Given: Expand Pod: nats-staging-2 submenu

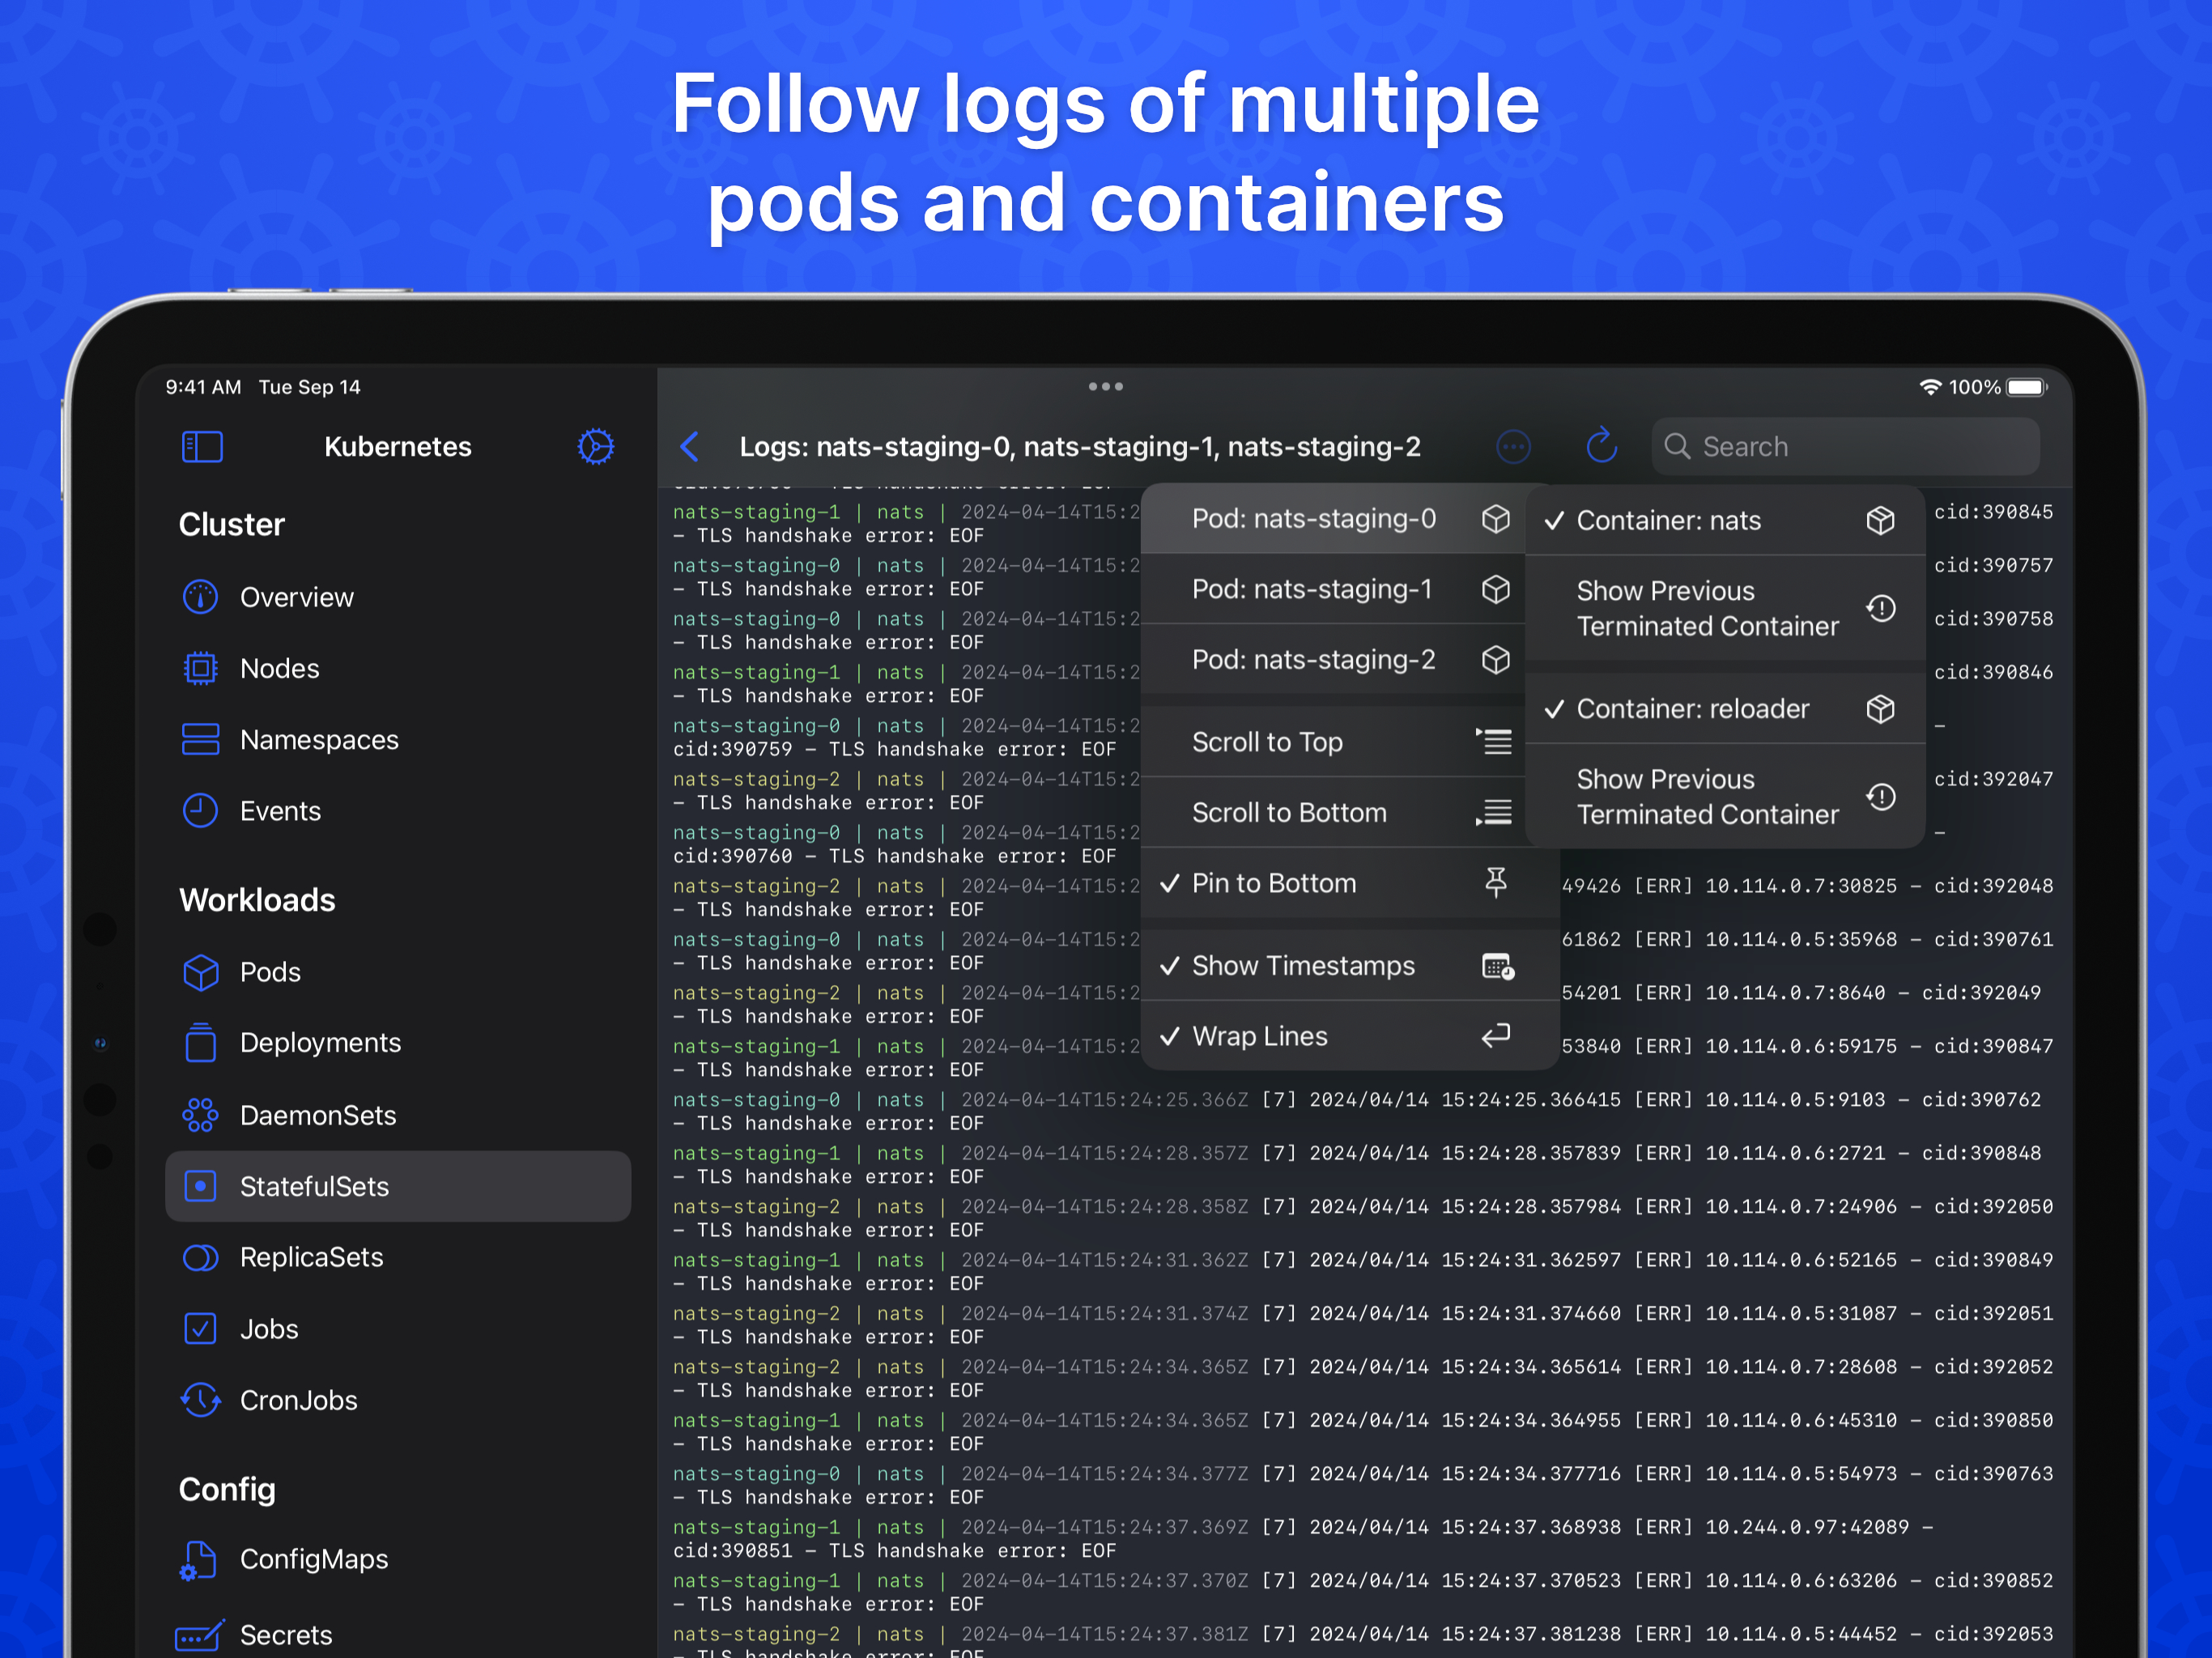Looking at the screenshot, I should click(1332, 660).
